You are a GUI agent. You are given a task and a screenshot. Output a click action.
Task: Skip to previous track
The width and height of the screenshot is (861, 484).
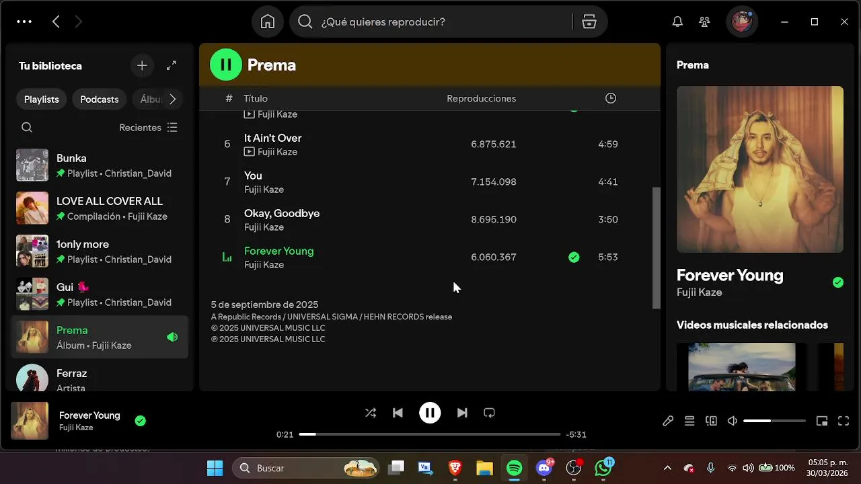pyautogui.click(x=398, y=413)
